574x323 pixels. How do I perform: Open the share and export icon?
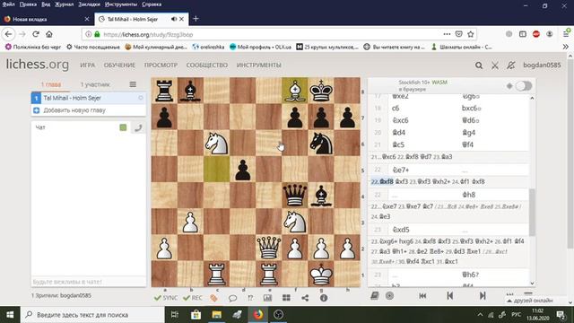[305, 298]
